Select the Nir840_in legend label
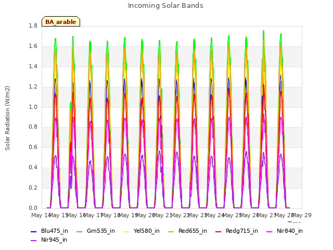Screen dimensions: 333x250 [290, 231]
